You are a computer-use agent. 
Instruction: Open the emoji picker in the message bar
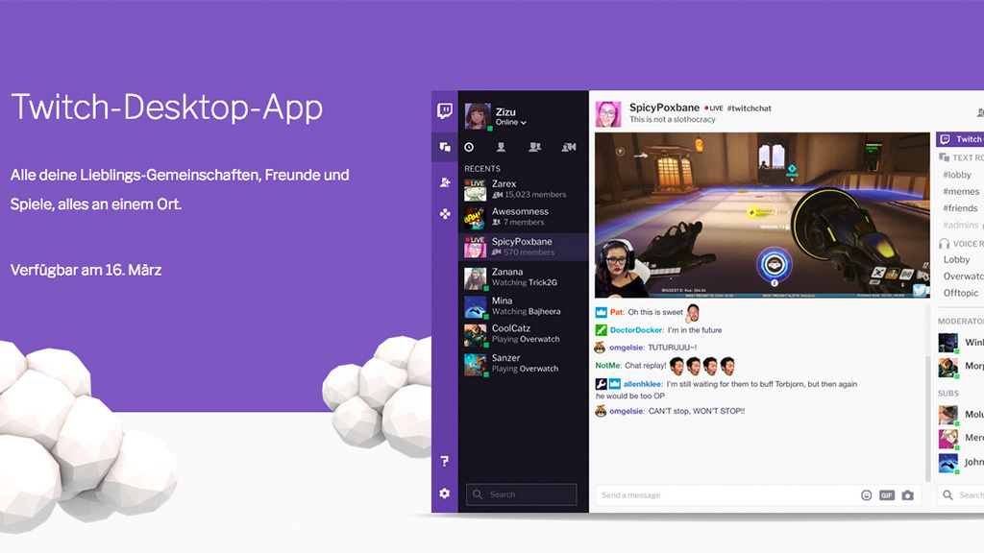[866, 495]
